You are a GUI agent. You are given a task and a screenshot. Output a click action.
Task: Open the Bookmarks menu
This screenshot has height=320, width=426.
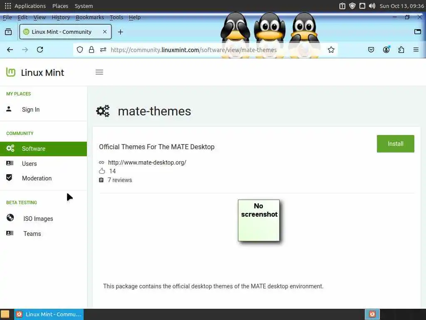[x=90, y=17]
